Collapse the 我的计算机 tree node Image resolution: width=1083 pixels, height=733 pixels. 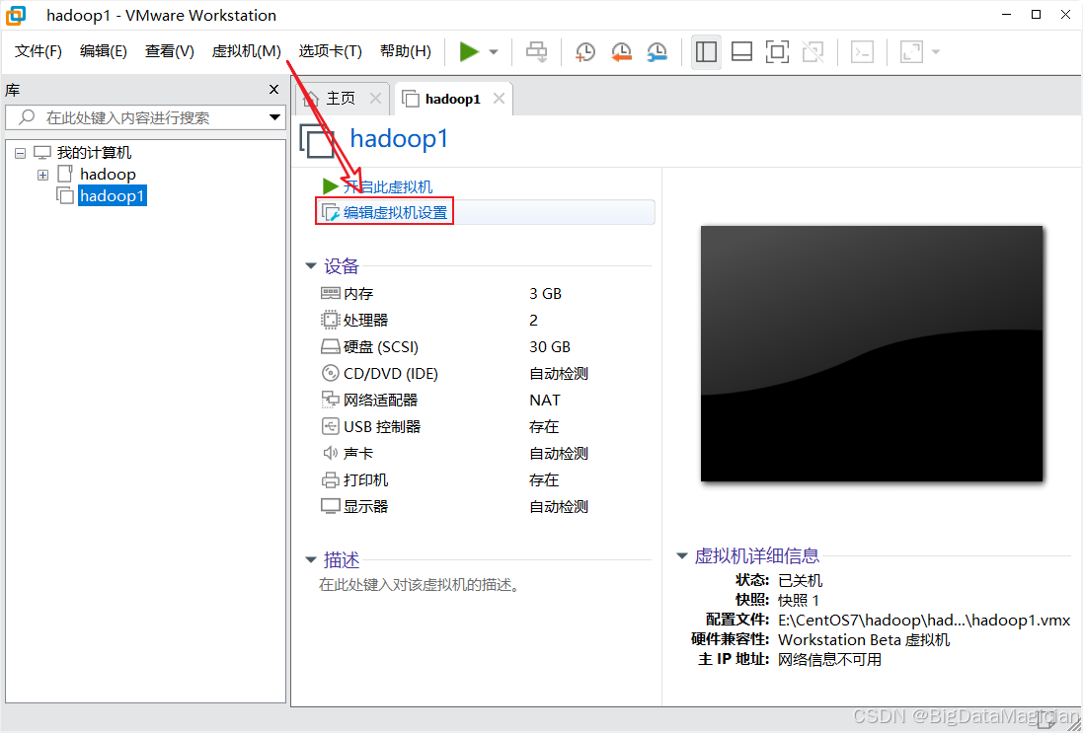[20, 153]
